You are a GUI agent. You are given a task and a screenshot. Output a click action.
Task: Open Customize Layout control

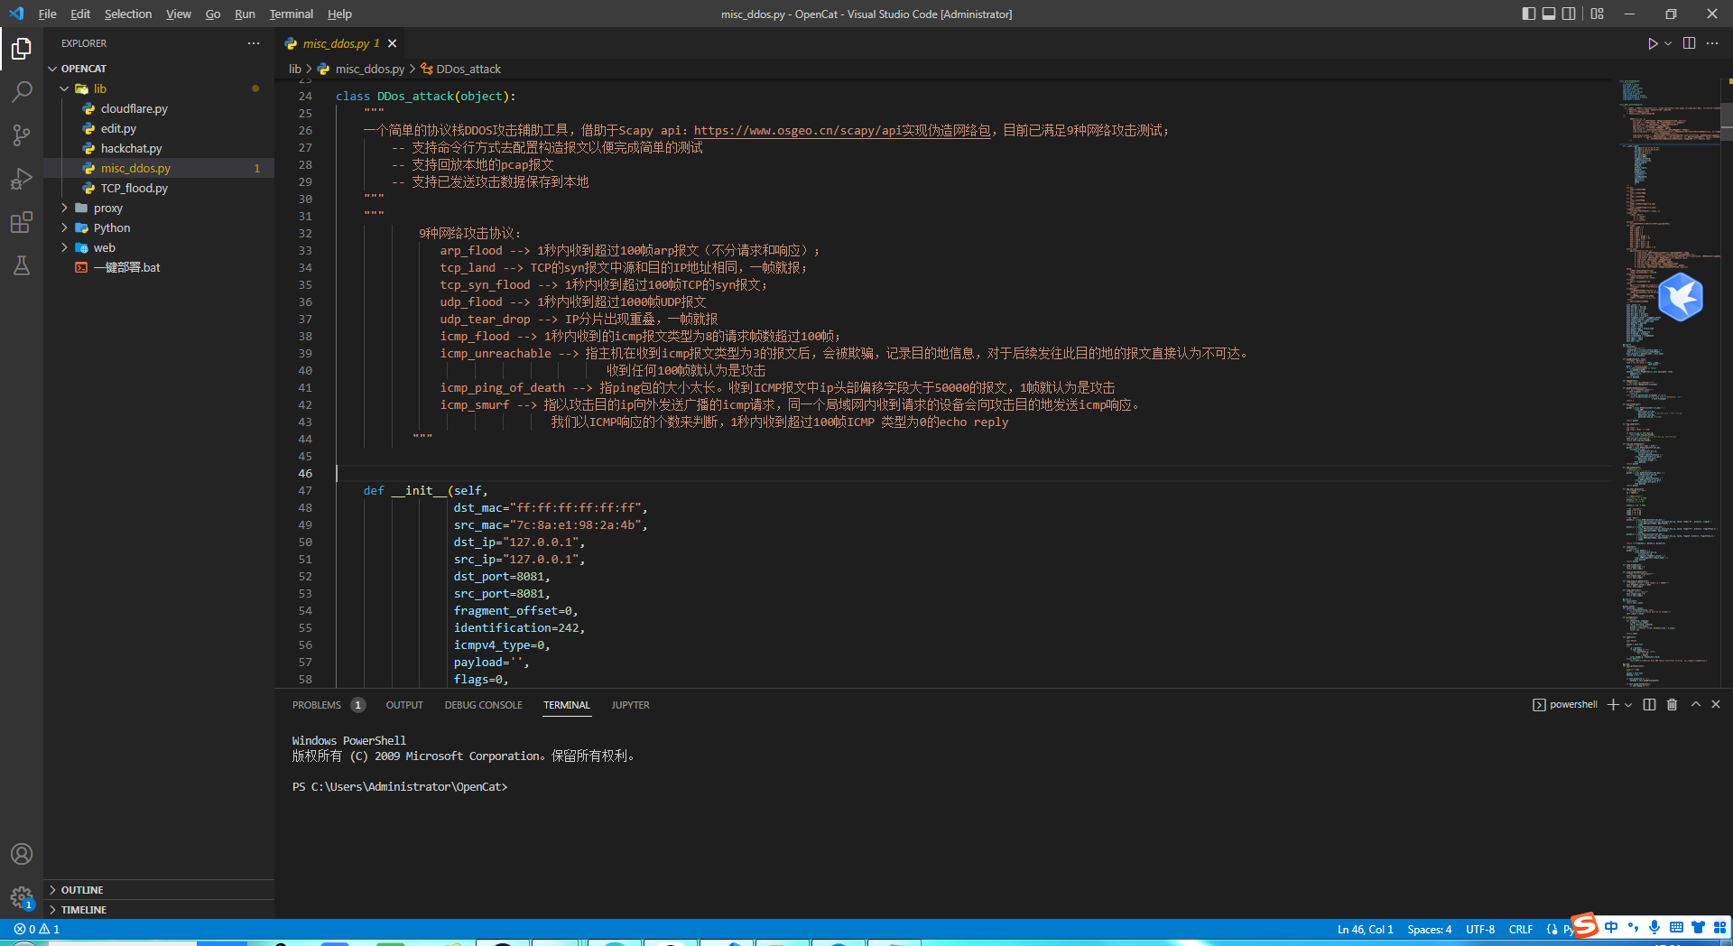1597,14
